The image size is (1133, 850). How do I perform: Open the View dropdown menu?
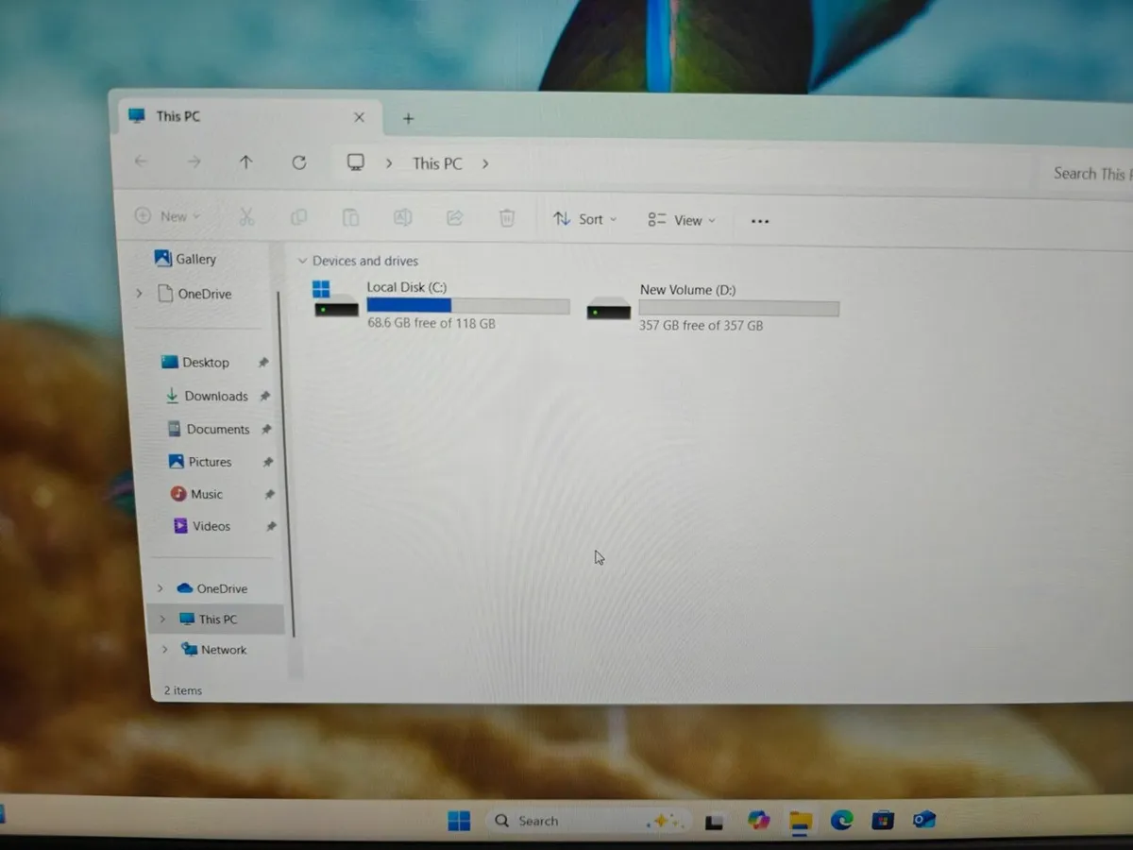point(682,220)
